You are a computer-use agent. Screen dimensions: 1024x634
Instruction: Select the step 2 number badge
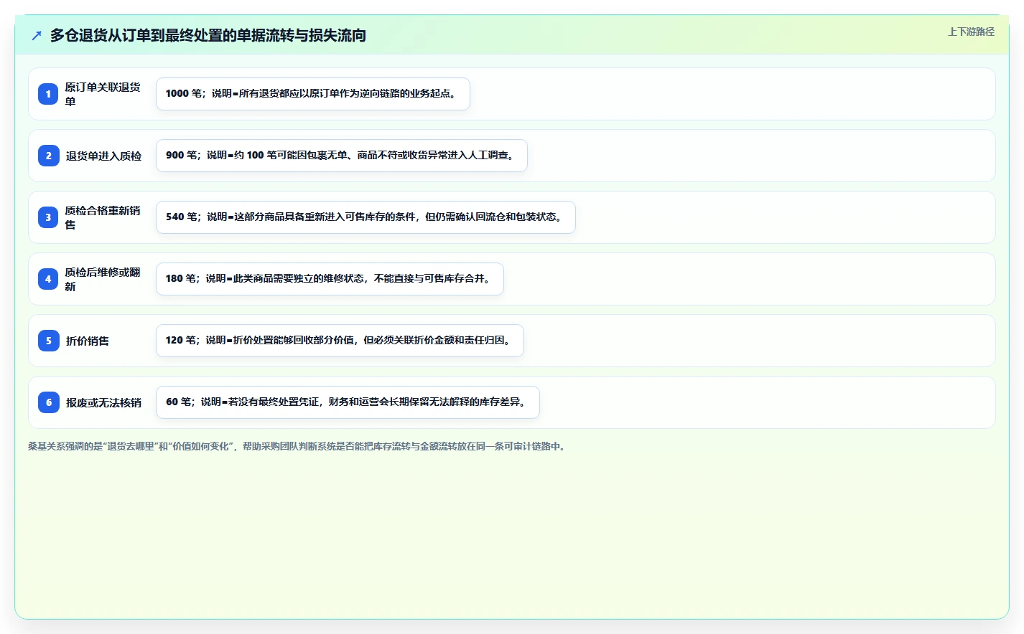pyautogui.click(x=48, y=156)
